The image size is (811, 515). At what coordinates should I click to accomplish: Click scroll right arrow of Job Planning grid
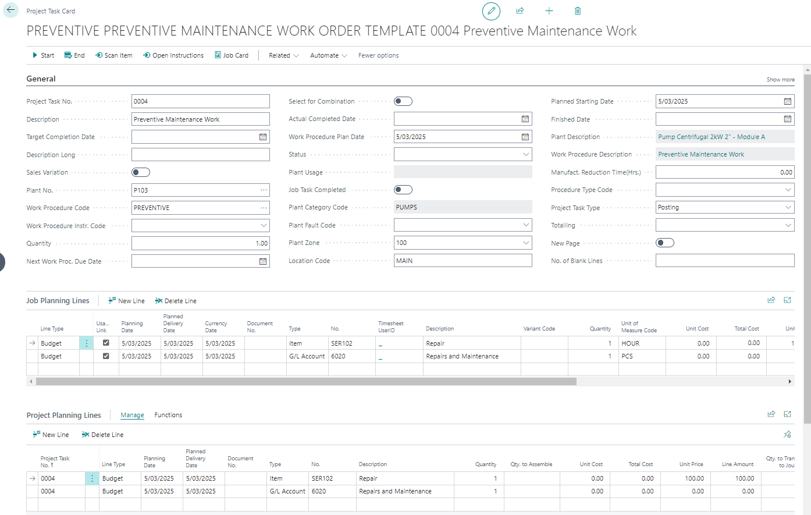click(789, 382)
